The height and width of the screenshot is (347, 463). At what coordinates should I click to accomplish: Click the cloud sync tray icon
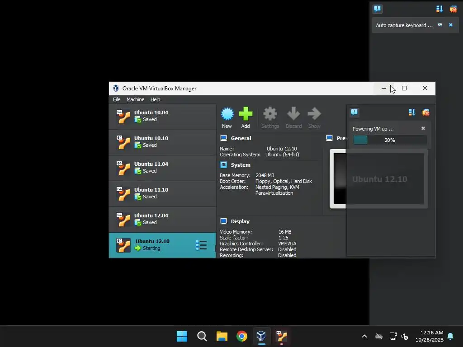tap(379, 336)
